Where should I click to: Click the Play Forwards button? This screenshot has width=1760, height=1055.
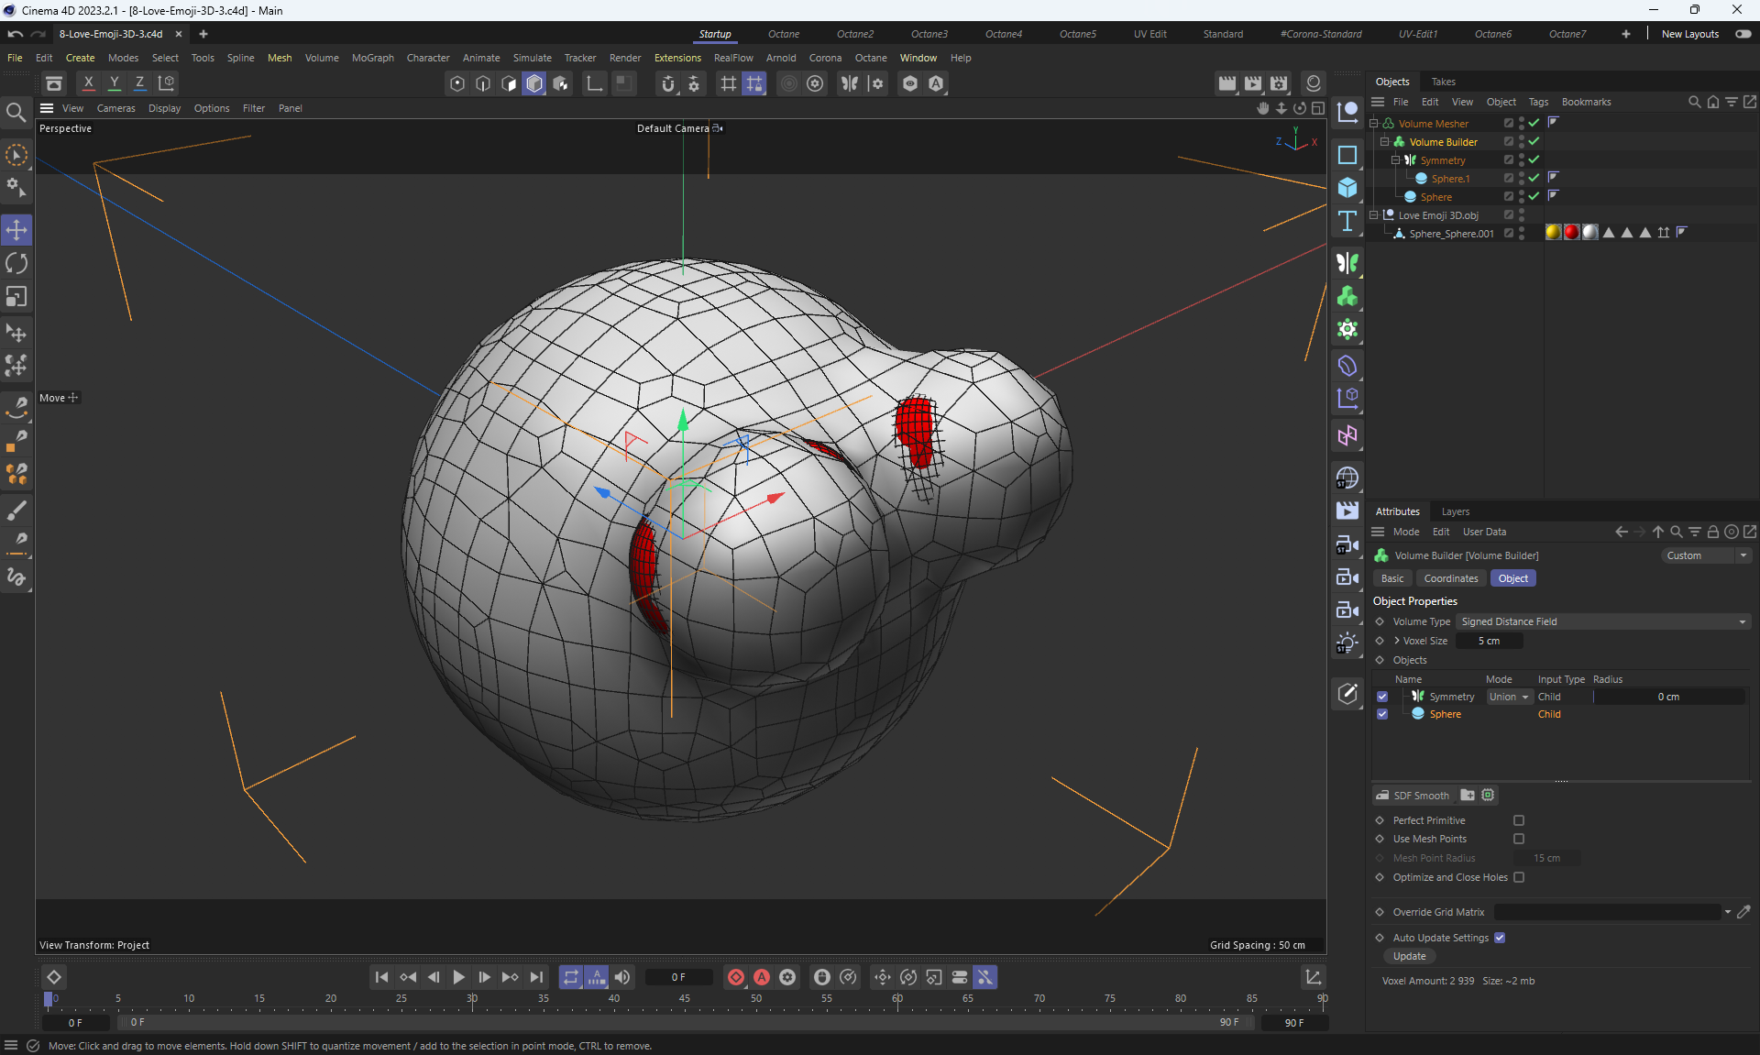click(459, 978)
